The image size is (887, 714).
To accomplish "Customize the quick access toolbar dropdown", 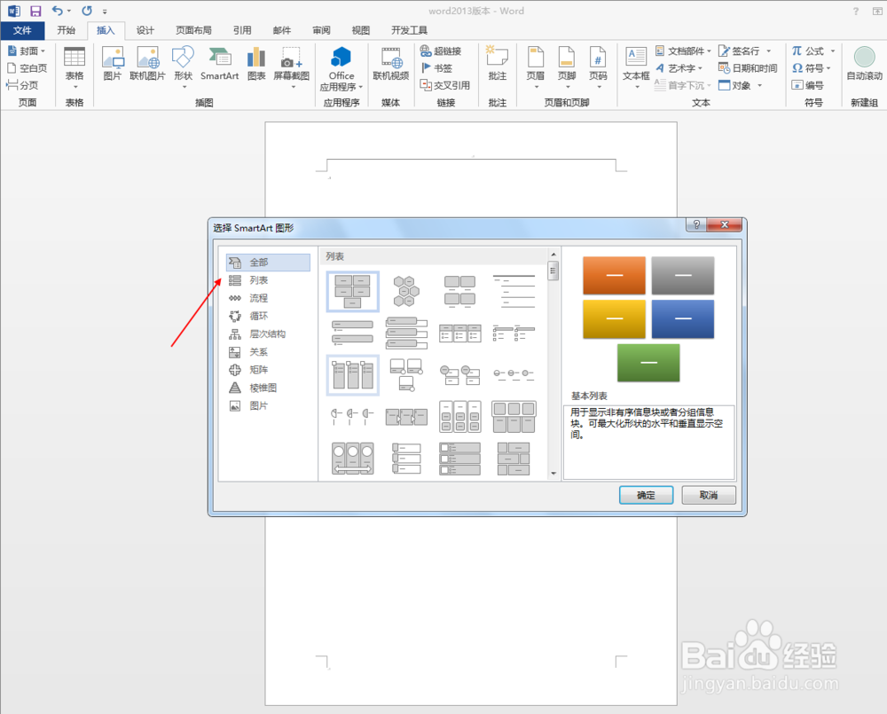I will coord(105,12).
